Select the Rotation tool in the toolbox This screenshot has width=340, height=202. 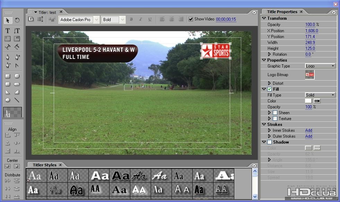click(17, 20)
